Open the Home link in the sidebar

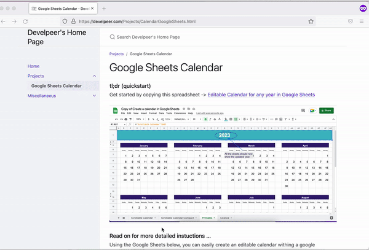click(x=33, y=66)
